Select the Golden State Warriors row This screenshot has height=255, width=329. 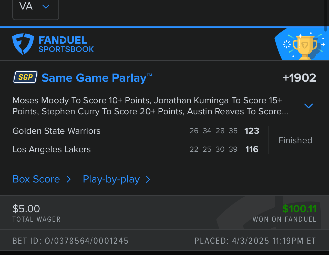[x=56, y=131]
